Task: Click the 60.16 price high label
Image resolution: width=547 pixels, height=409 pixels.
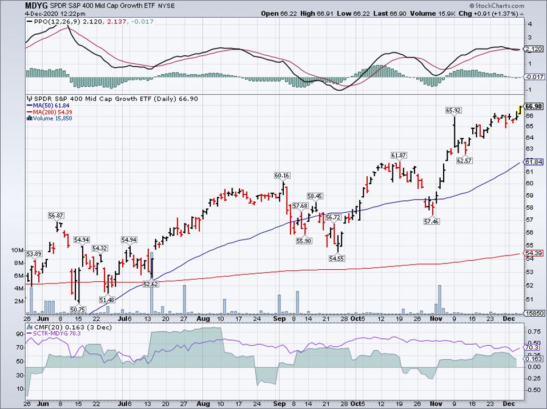Action: tap(282, 176)
